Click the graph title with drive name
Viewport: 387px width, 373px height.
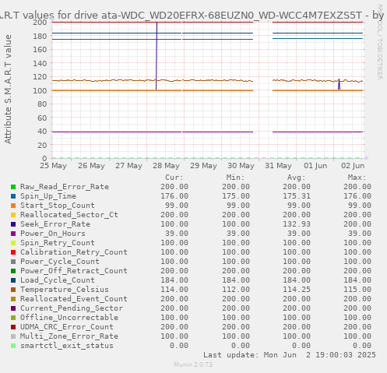pyautogui.click(x=192, y=16)
